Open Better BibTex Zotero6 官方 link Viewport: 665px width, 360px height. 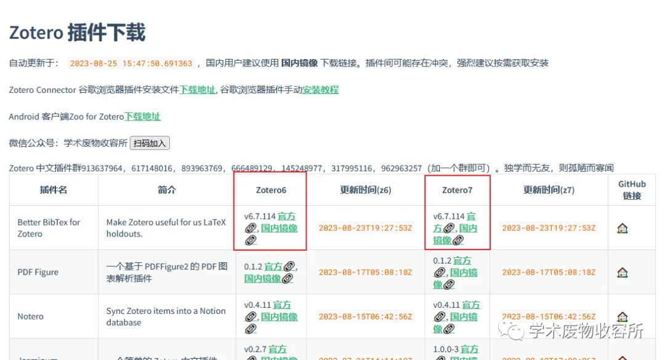tap(287, 216)
